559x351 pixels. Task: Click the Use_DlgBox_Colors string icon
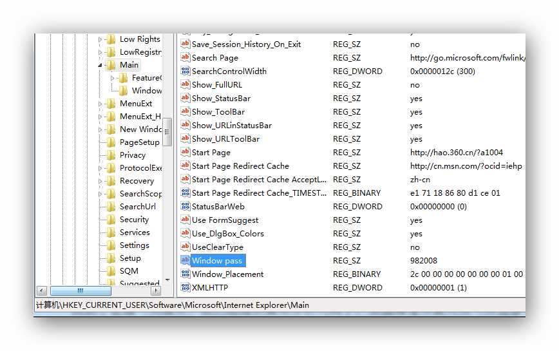[185, 233]
